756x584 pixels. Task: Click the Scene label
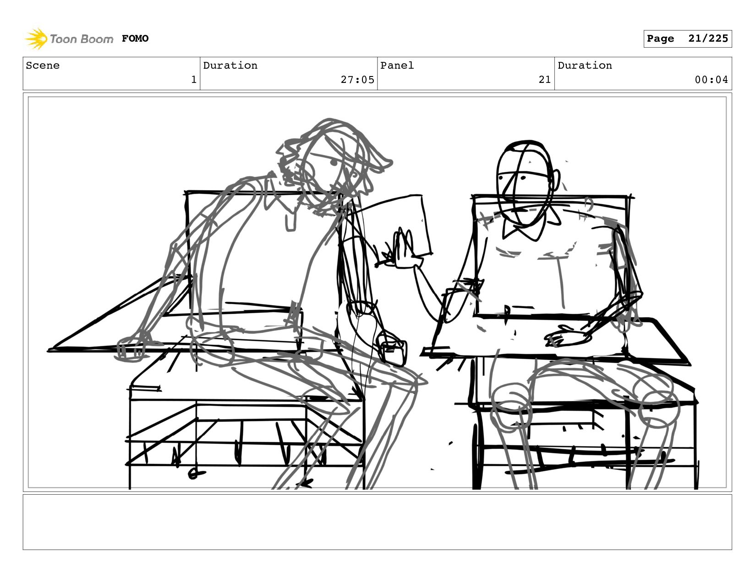43,65
